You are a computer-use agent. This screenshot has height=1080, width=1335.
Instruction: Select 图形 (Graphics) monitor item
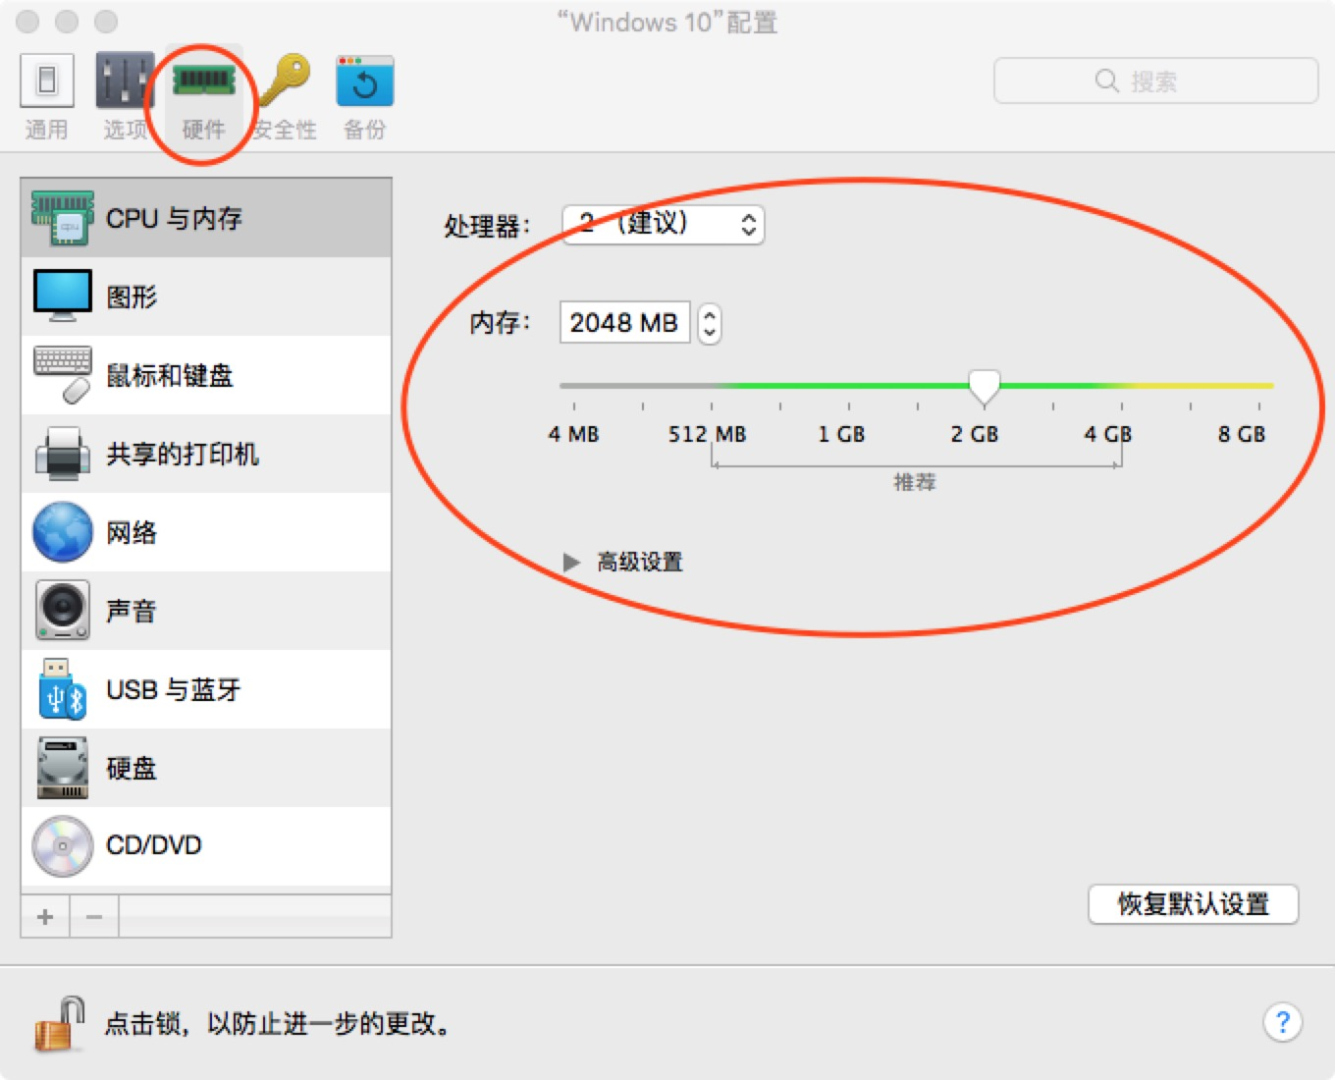pyautogui.click(x=206, y=297)
